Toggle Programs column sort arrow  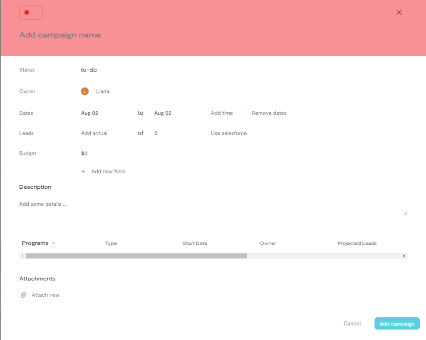point(54,243)
